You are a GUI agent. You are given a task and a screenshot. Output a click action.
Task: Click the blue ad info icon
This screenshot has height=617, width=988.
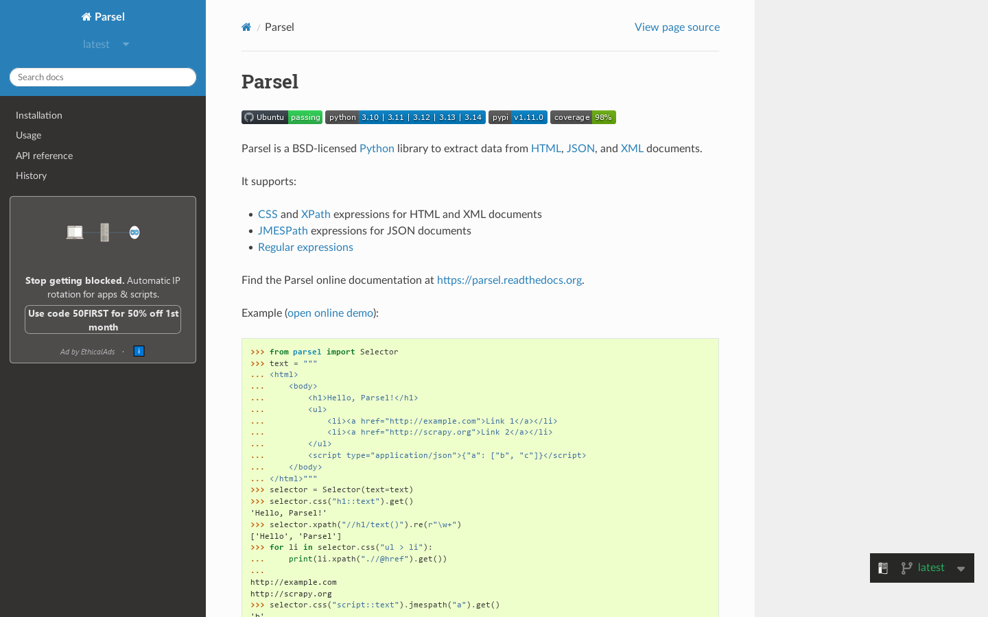point(139,351)
